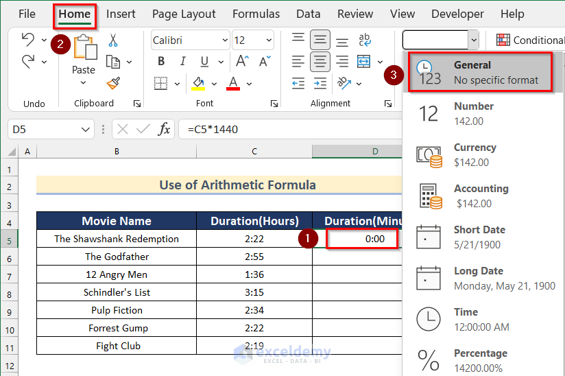Open the Calibri font name dropdown

point(225,40)
